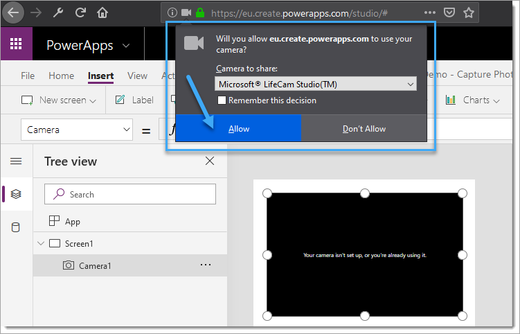Image resolution: width=520 pixels, height=334 pixels.
Task: Click Don't Allow button
Action: tap(364, 129)
